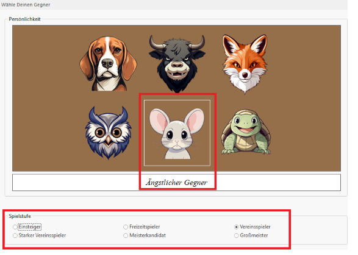Select the Großmeister radio circle
Image resolution: width=358 pixels, height=255 pixels.
click(236, 236)
